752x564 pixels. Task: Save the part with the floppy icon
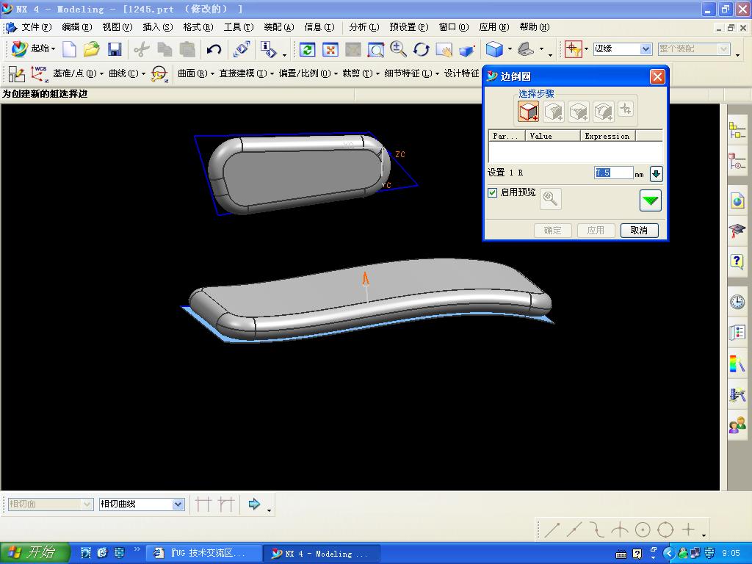click(x=115, y=49)
